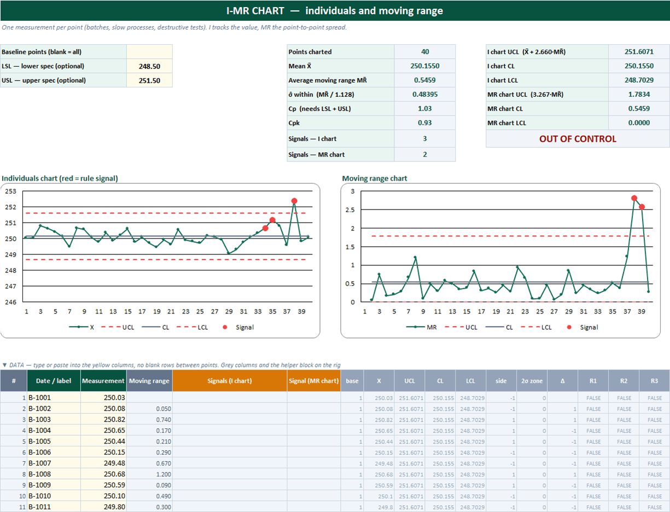The image size is (670, 512).
Task: Click the 2σ zone helper column header
Action: pos(532,381)
